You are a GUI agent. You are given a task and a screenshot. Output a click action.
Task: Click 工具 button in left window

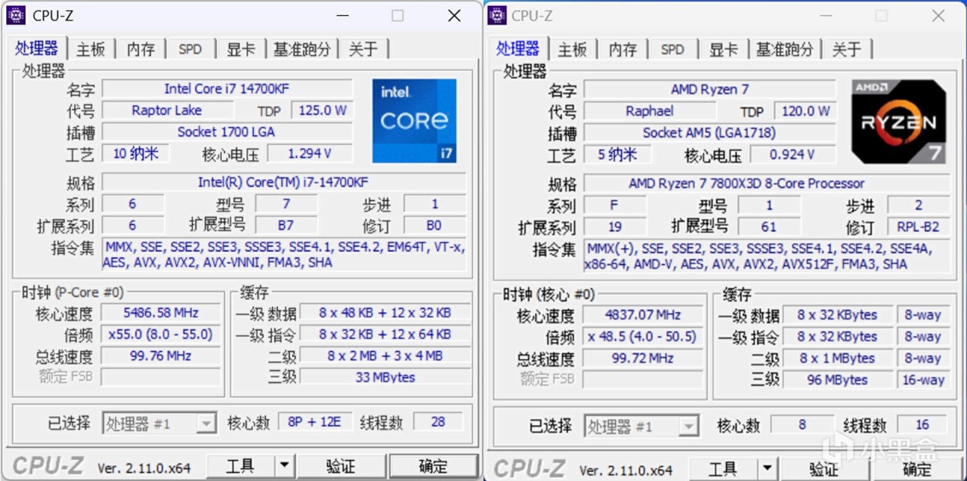pyautogui.click(x=240, y=466)
